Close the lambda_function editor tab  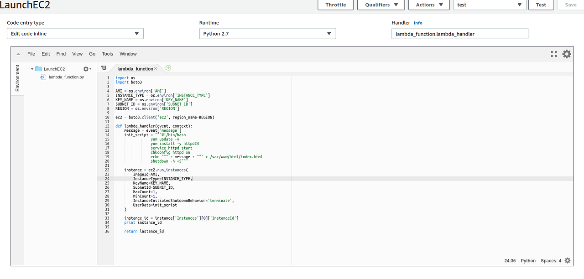click(156, 68)
